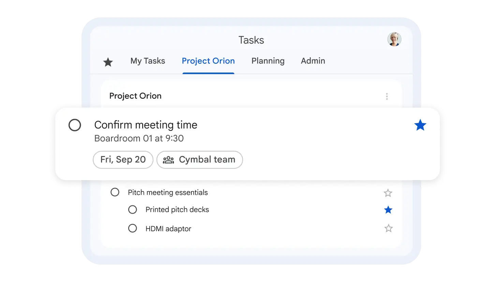
Task: Unstar the Confirm meeting time task
Action: click(x=420, y=125)
